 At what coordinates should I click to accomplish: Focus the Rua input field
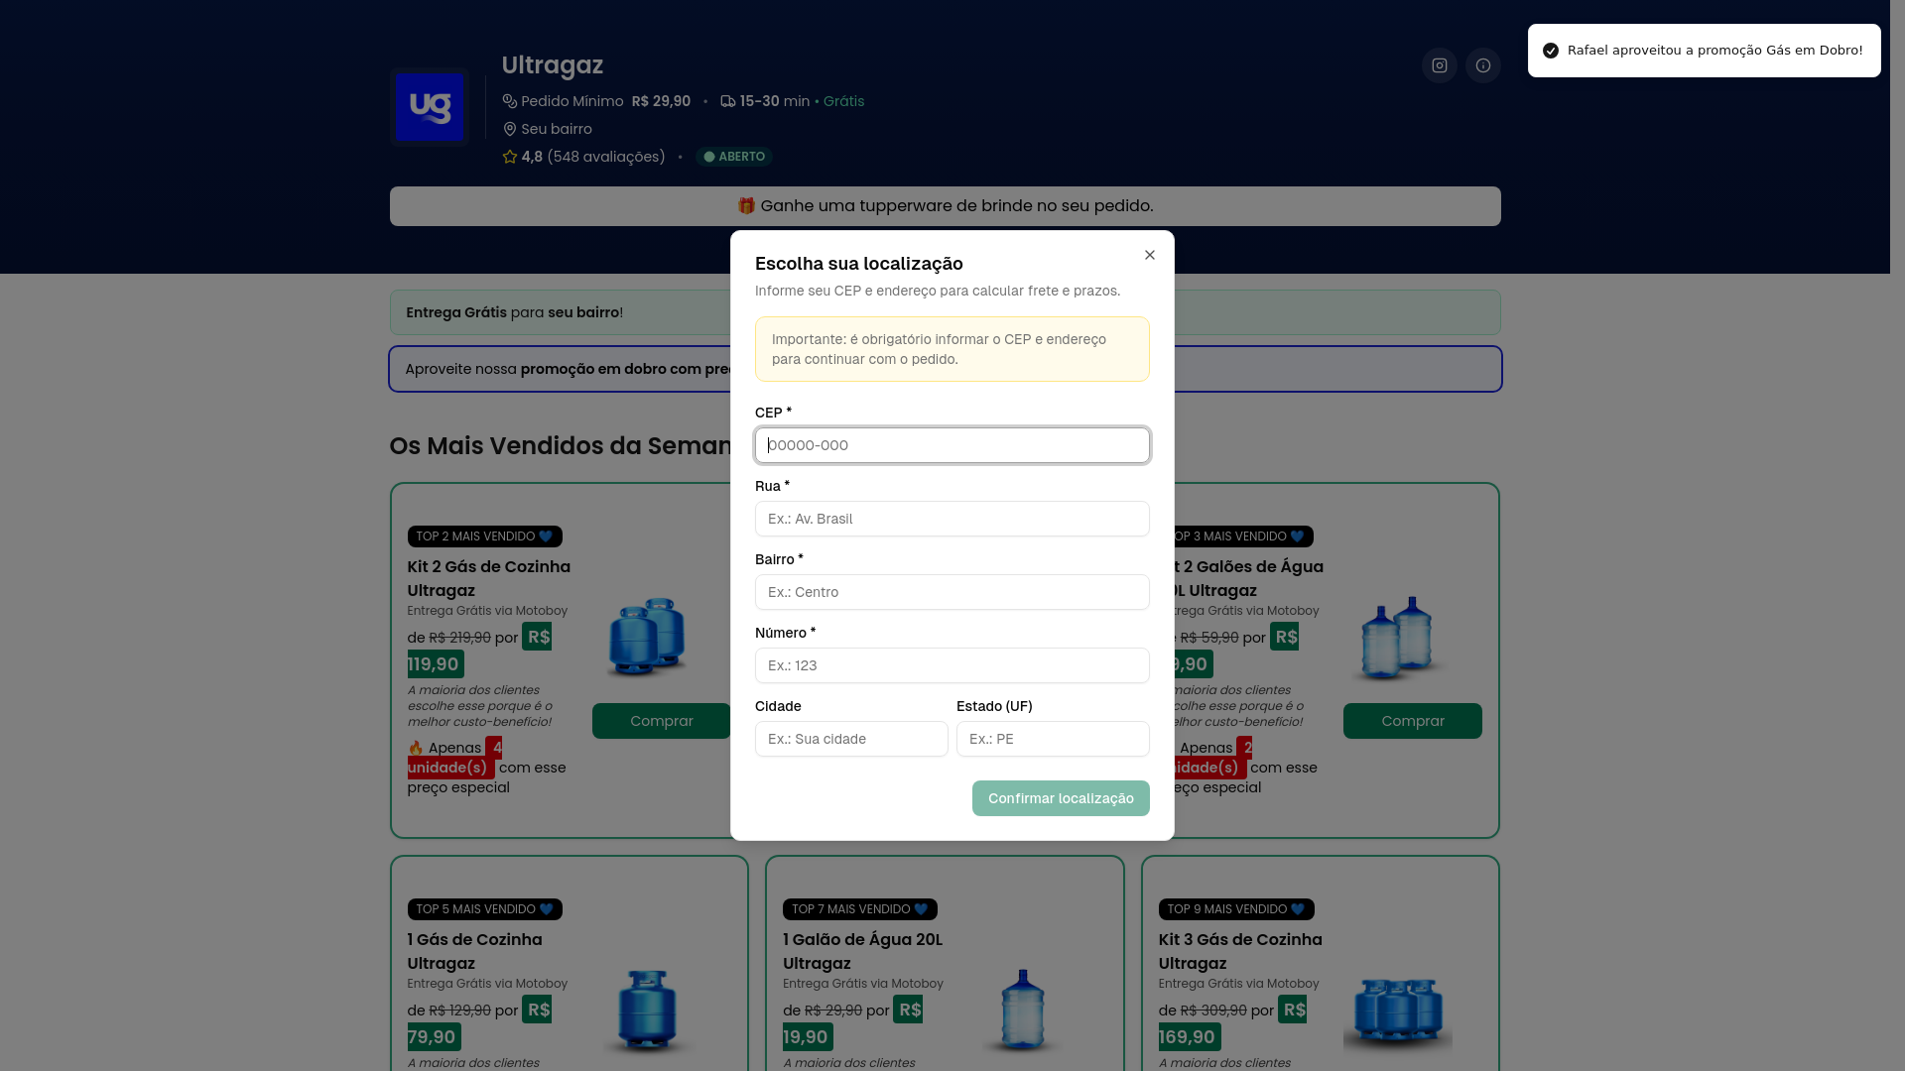(952, 519)
